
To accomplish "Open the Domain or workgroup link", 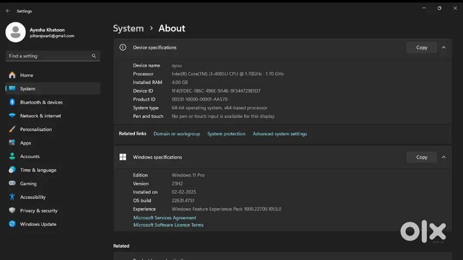I will 176,134.
